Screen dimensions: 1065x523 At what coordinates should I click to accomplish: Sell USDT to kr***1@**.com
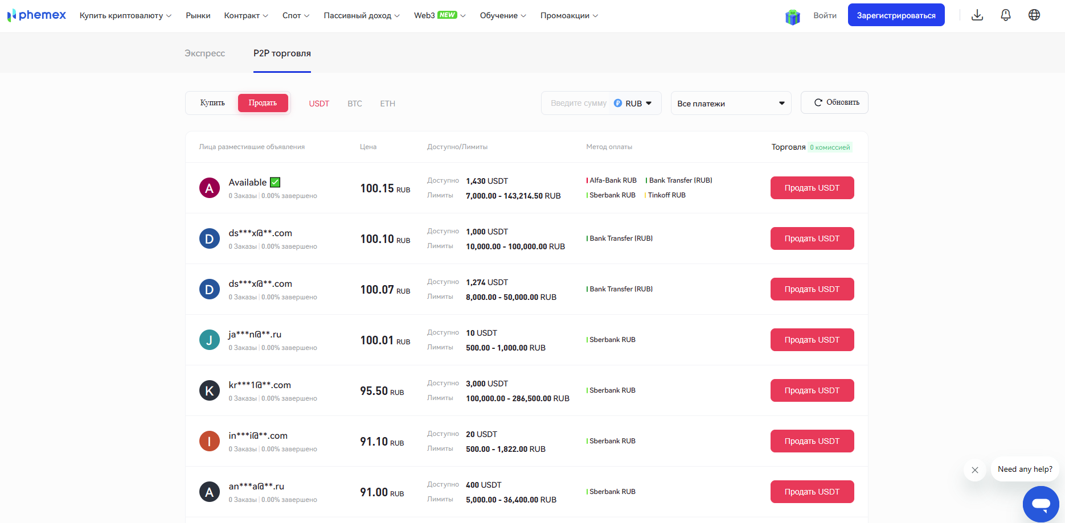[812, 390]
